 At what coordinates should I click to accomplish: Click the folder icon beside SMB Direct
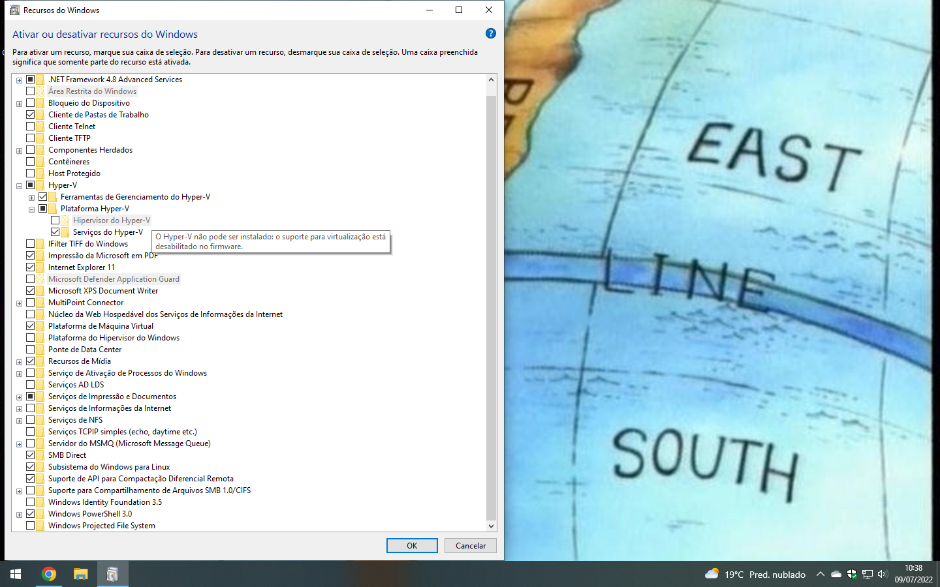(x=40, y=455)
